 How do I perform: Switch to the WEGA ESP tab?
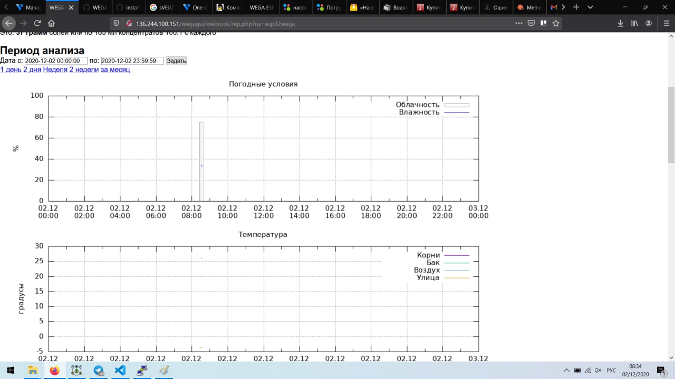(261, 7)
